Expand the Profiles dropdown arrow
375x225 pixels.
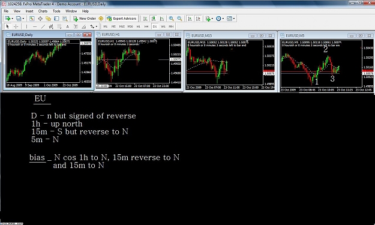23,19
